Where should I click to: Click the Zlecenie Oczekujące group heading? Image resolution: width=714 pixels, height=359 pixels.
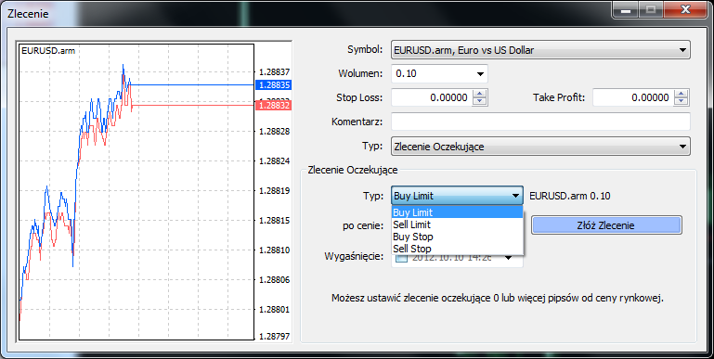click(353, 170)
